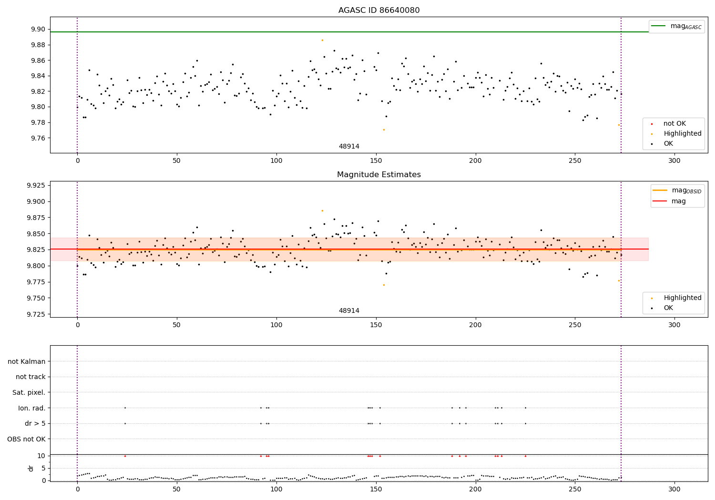This screenshot has height=500, width=715.
Task: Click the 5 tick on the dr axis
Action: (x=43, y=469)
